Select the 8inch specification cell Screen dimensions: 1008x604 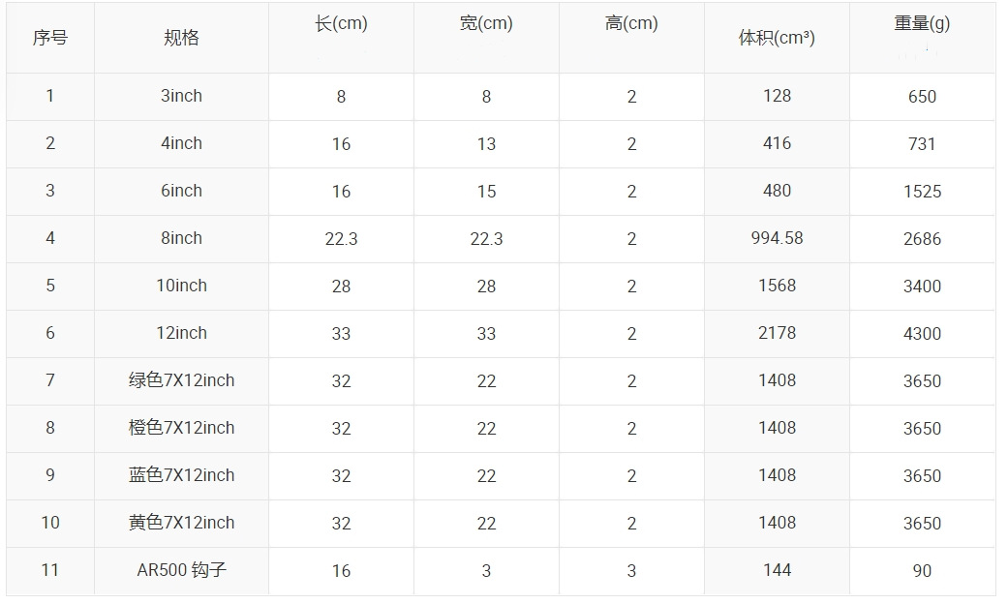point(181,238)
